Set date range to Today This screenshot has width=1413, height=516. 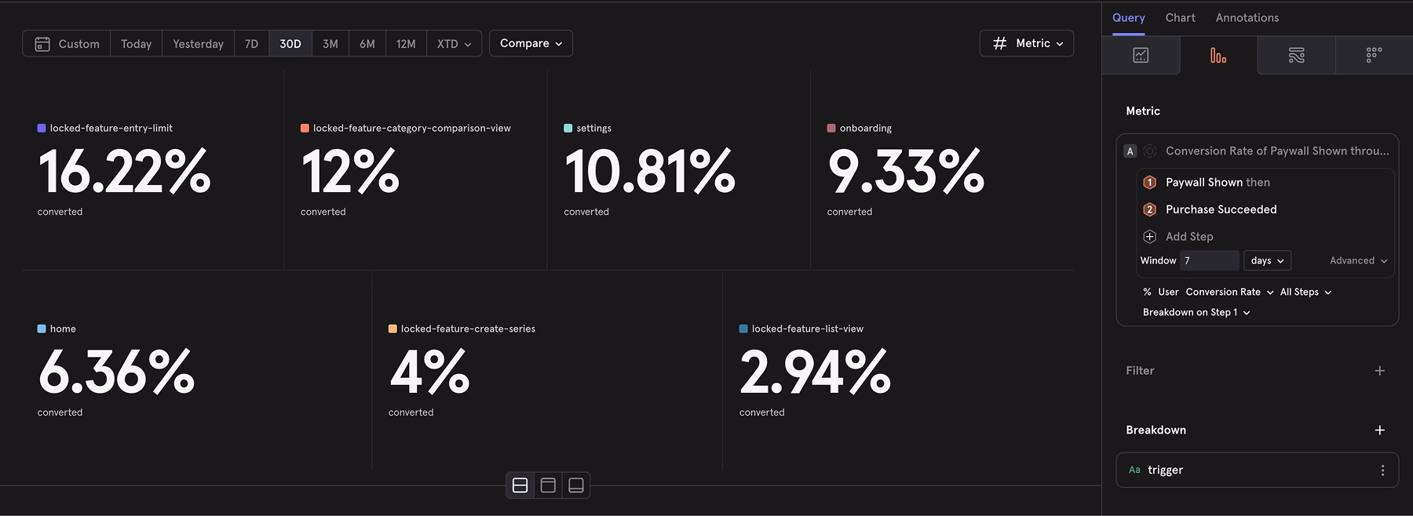(x=136, y=44)
